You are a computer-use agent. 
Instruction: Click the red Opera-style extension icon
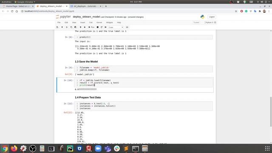[x=241, y=11]
